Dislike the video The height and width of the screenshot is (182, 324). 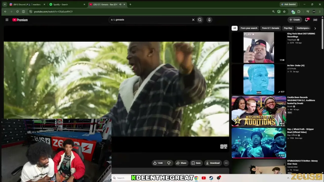tap(169, 163)
